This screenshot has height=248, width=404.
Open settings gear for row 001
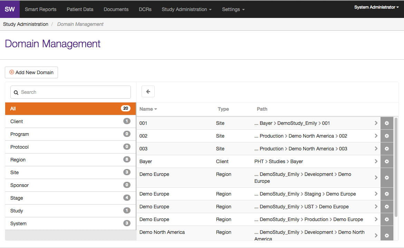[387, 123]
